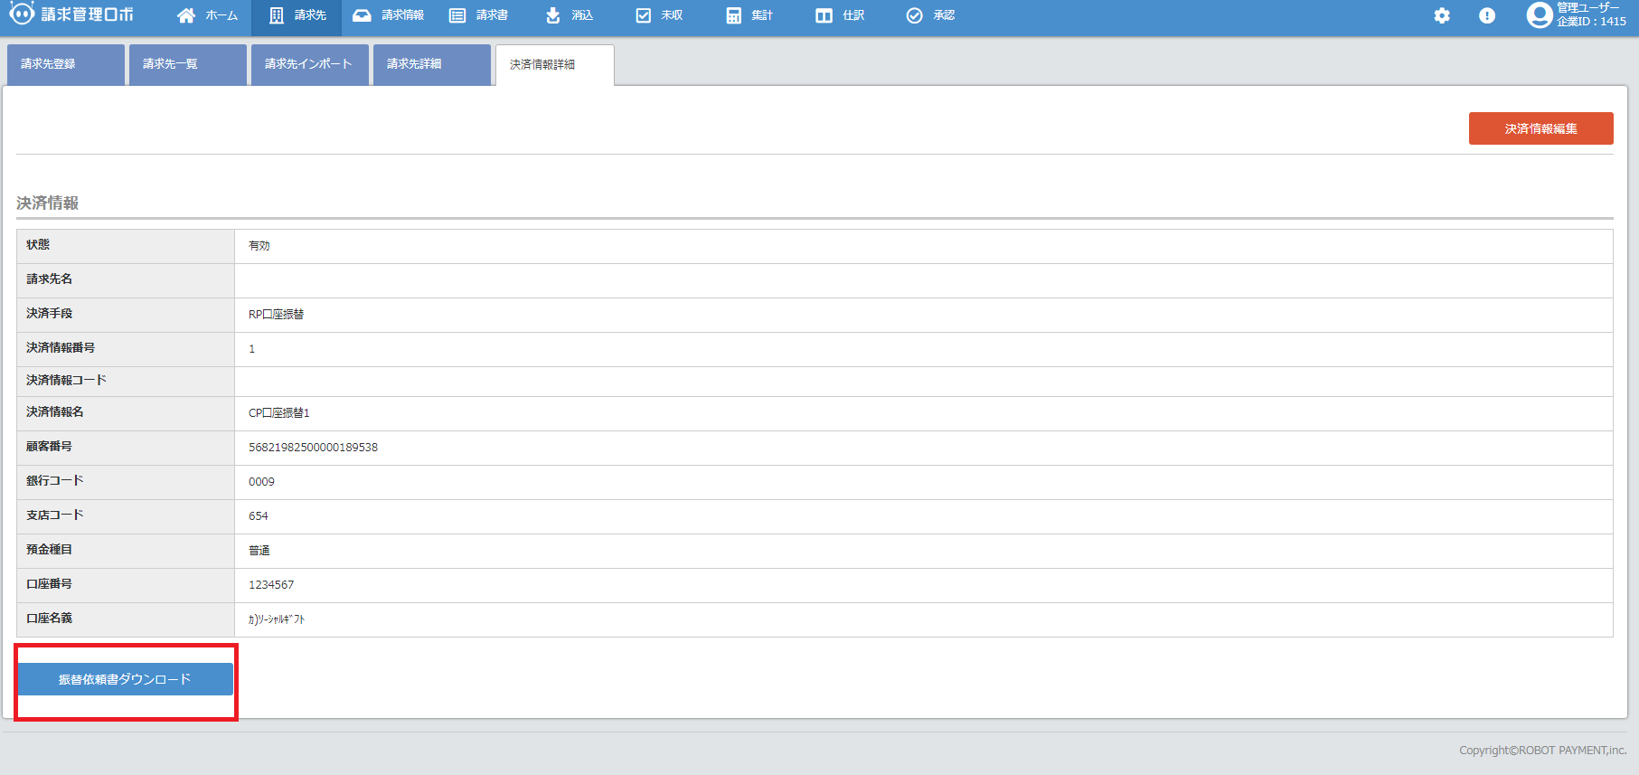Click the 仕訳 book icon
Viewport: 1639px width, 775px height.
tap(824, 15)
